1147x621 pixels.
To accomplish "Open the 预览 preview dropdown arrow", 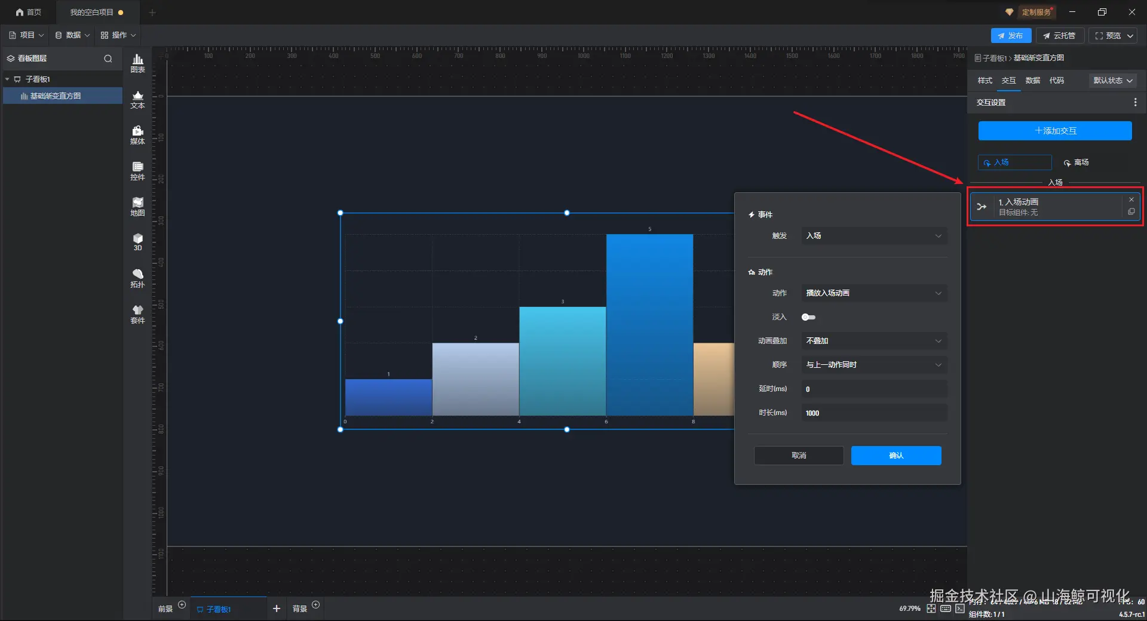I will [1130, 36].
